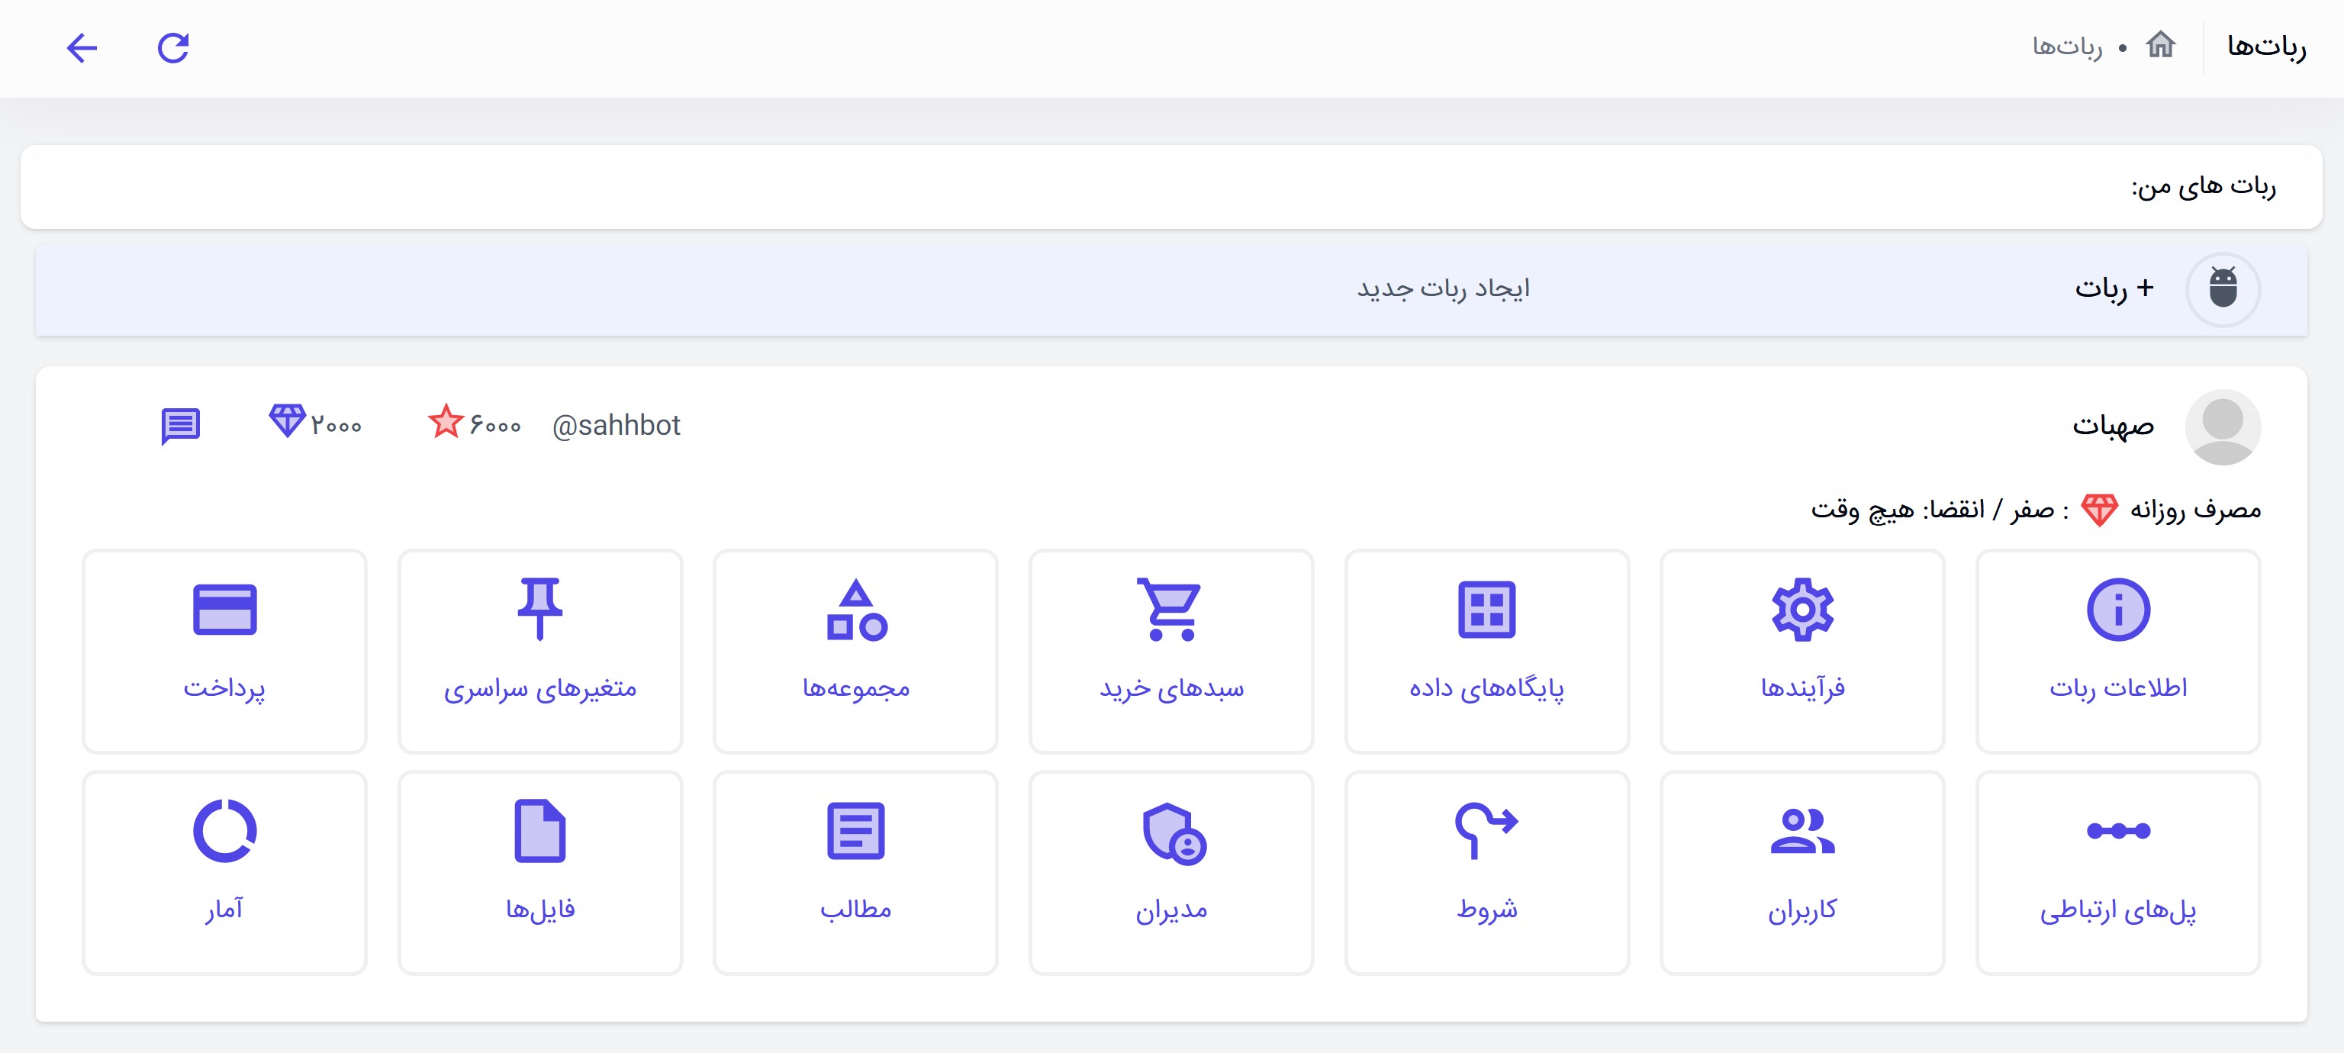Open the bot messages chat icon
Viewport: 2344px width, 1053px height.
(x=180, y=425)
